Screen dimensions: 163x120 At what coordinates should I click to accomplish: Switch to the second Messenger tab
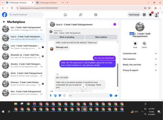[50, 3]
